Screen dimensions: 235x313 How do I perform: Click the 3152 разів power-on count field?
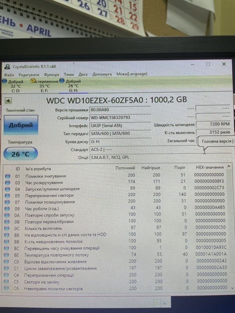tap(214, 132)
